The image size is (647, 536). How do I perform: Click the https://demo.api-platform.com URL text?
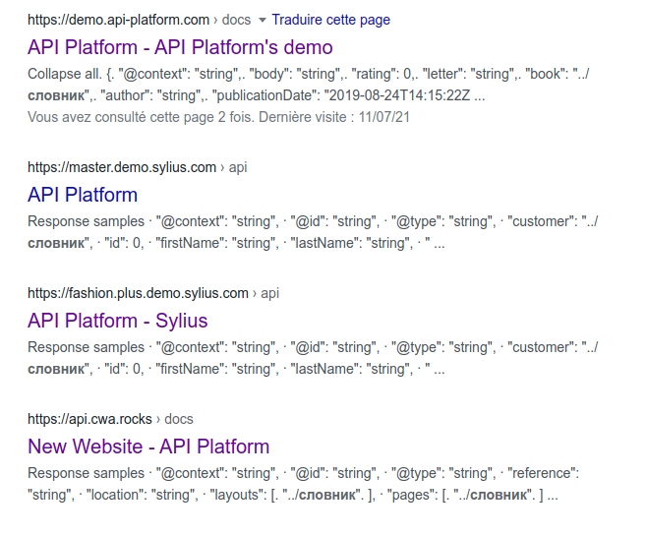pos(118,20)
